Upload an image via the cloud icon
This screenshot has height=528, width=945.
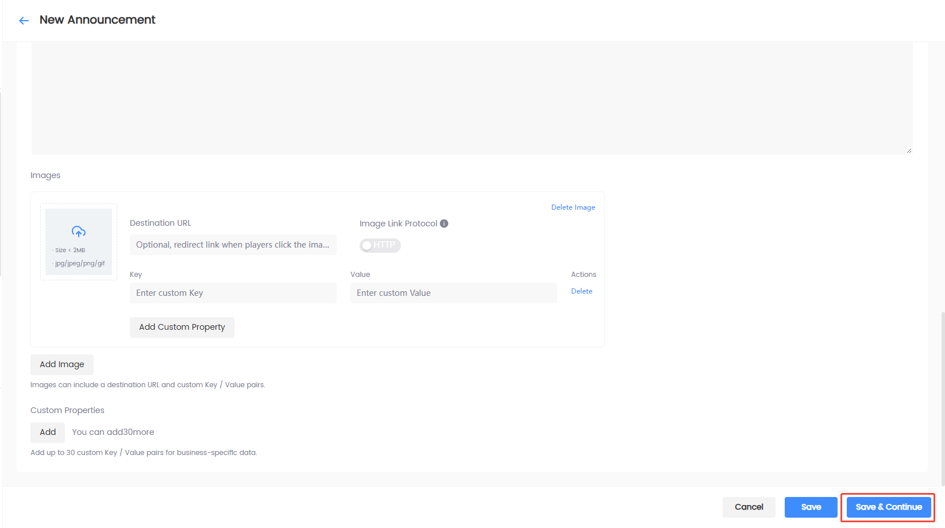[79, 232]
